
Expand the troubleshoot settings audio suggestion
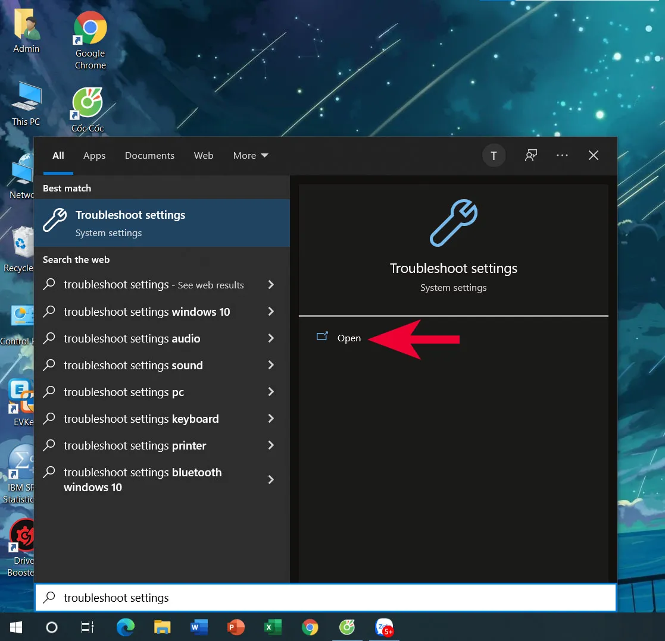pyautogui.click(x=271, y=338)
